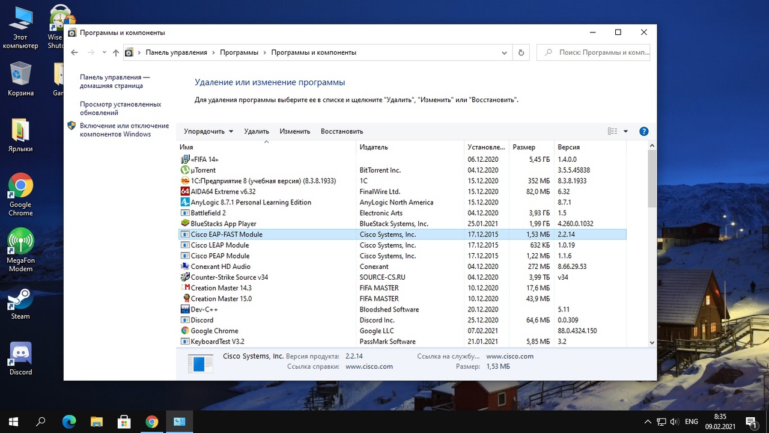Open Google Chrome desktop shortcut
Image resolution: width=769 pixels, height=433 pixels.
pyautogui.click(x=20, y=195)
